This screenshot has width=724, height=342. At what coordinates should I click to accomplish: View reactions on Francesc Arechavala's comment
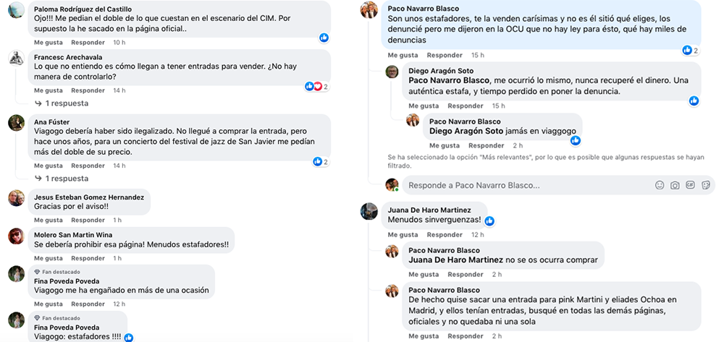(316, 87)
